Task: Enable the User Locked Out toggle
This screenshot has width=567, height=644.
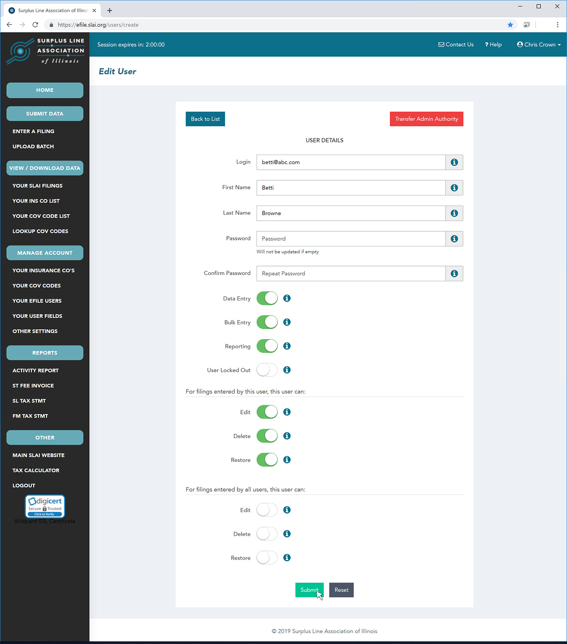Action: click(267, 370)
